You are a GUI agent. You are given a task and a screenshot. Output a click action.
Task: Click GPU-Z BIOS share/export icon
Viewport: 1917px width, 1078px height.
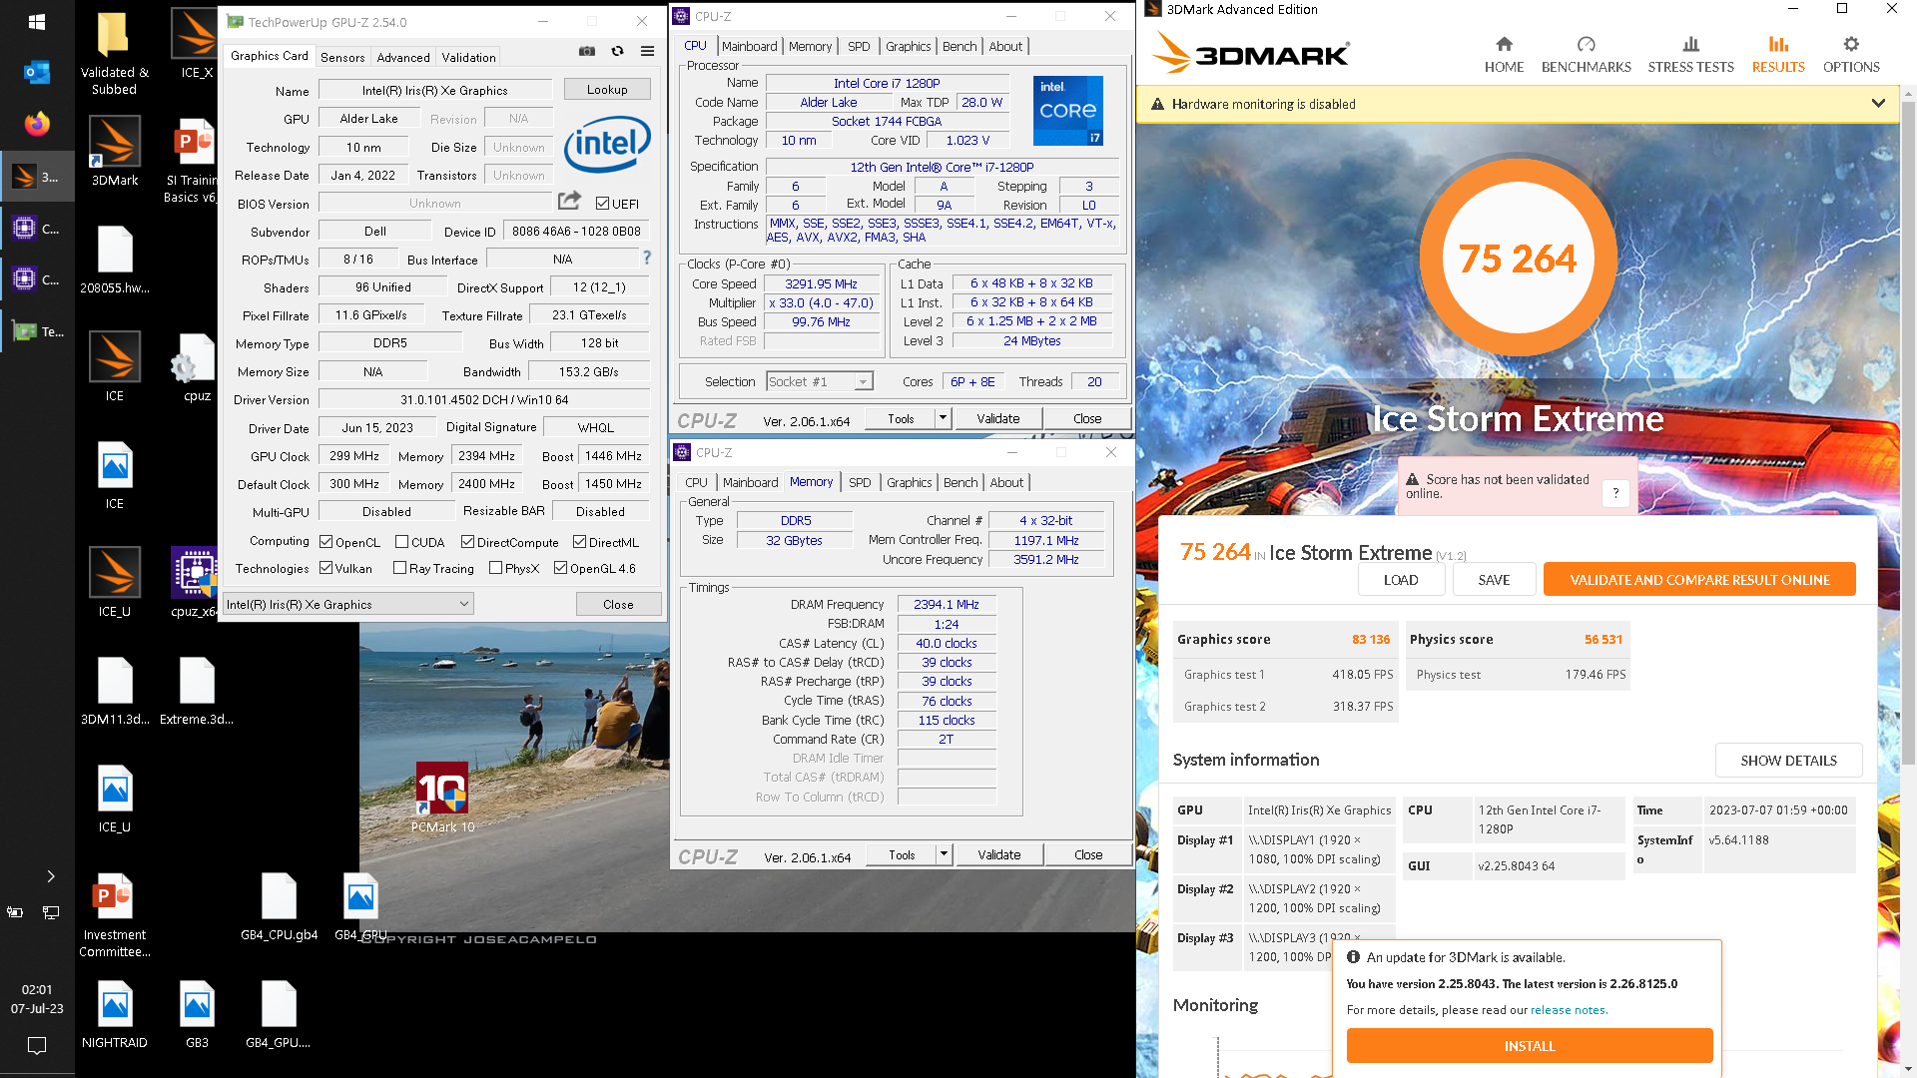coord(569,202)
